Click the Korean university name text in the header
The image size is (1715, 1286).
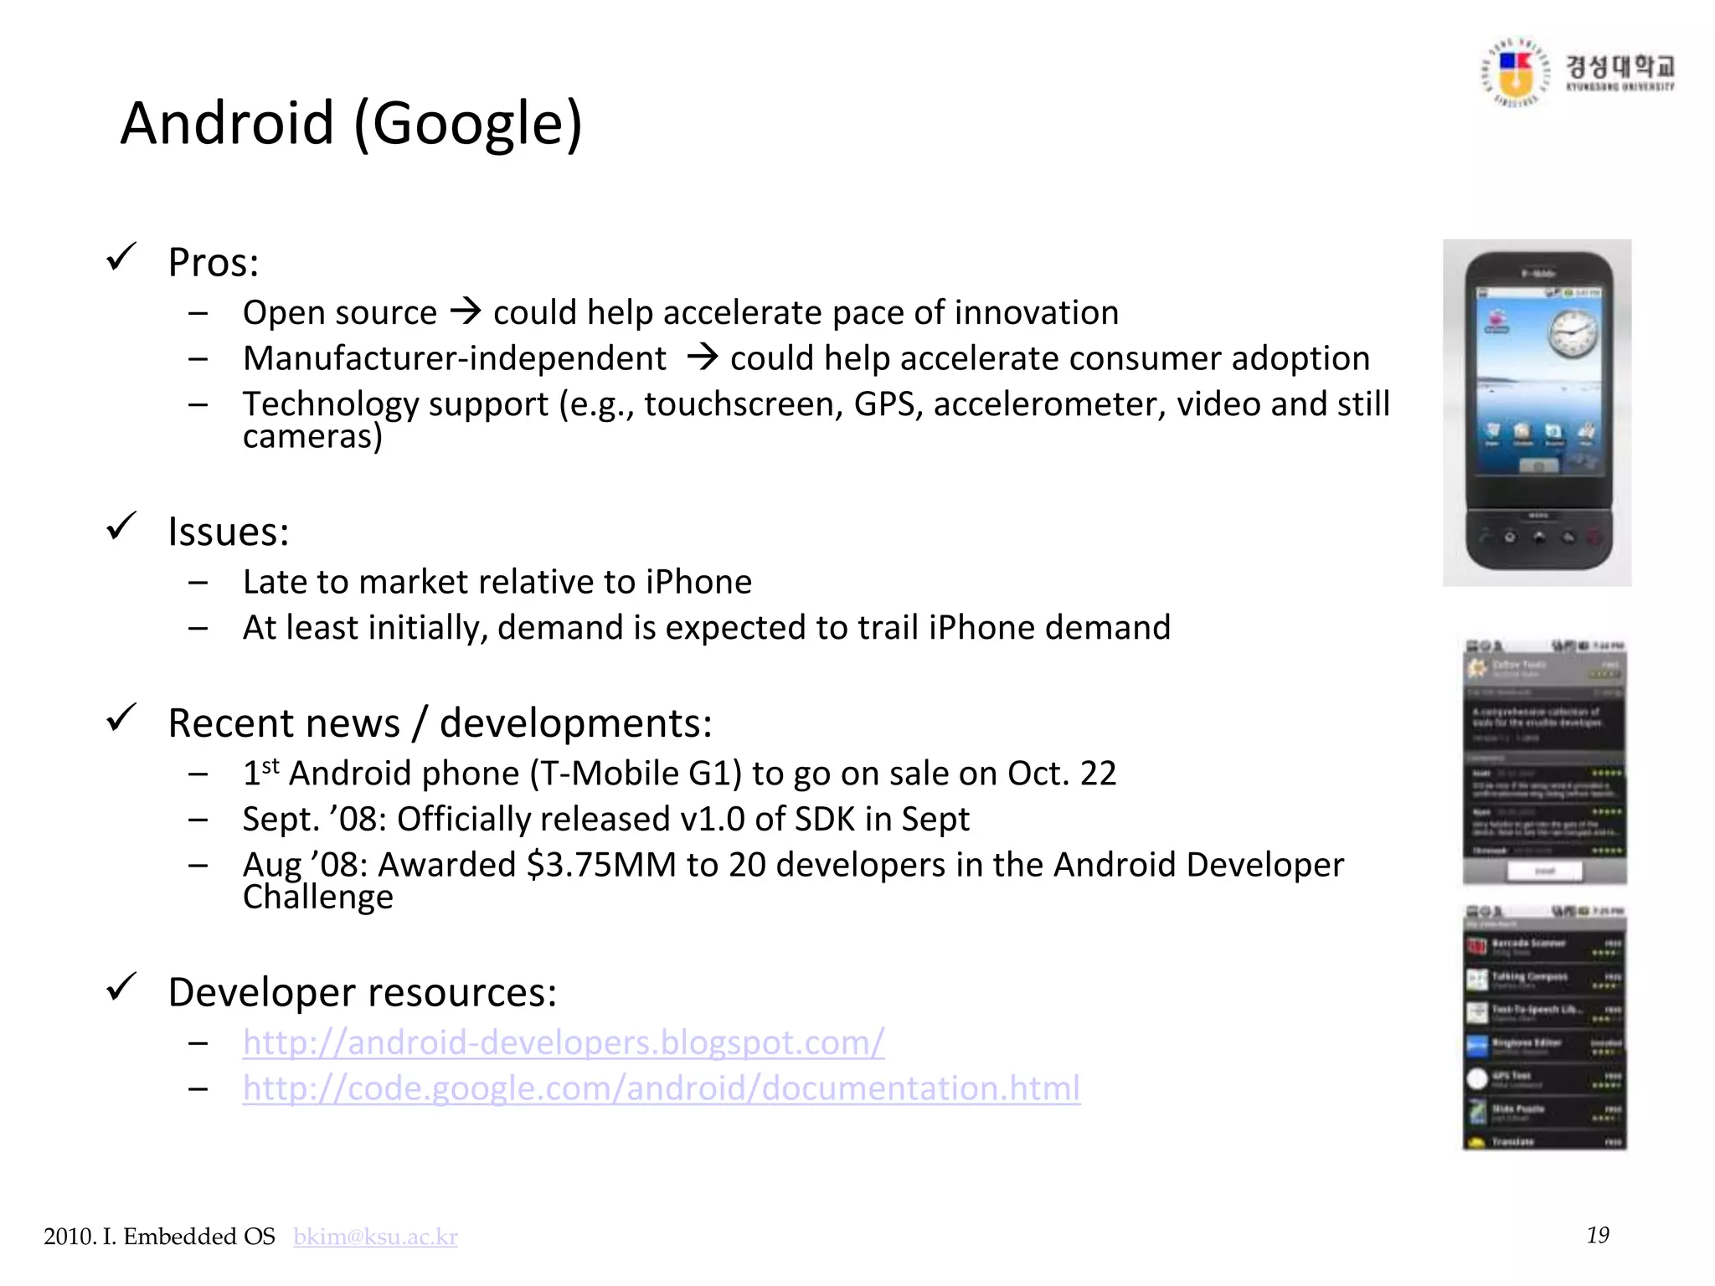tap(1620, 66)
